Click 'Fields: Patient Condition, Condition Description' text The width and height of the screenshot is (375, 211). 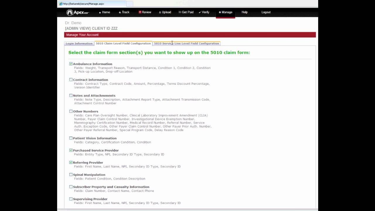(x=110, y=178)
